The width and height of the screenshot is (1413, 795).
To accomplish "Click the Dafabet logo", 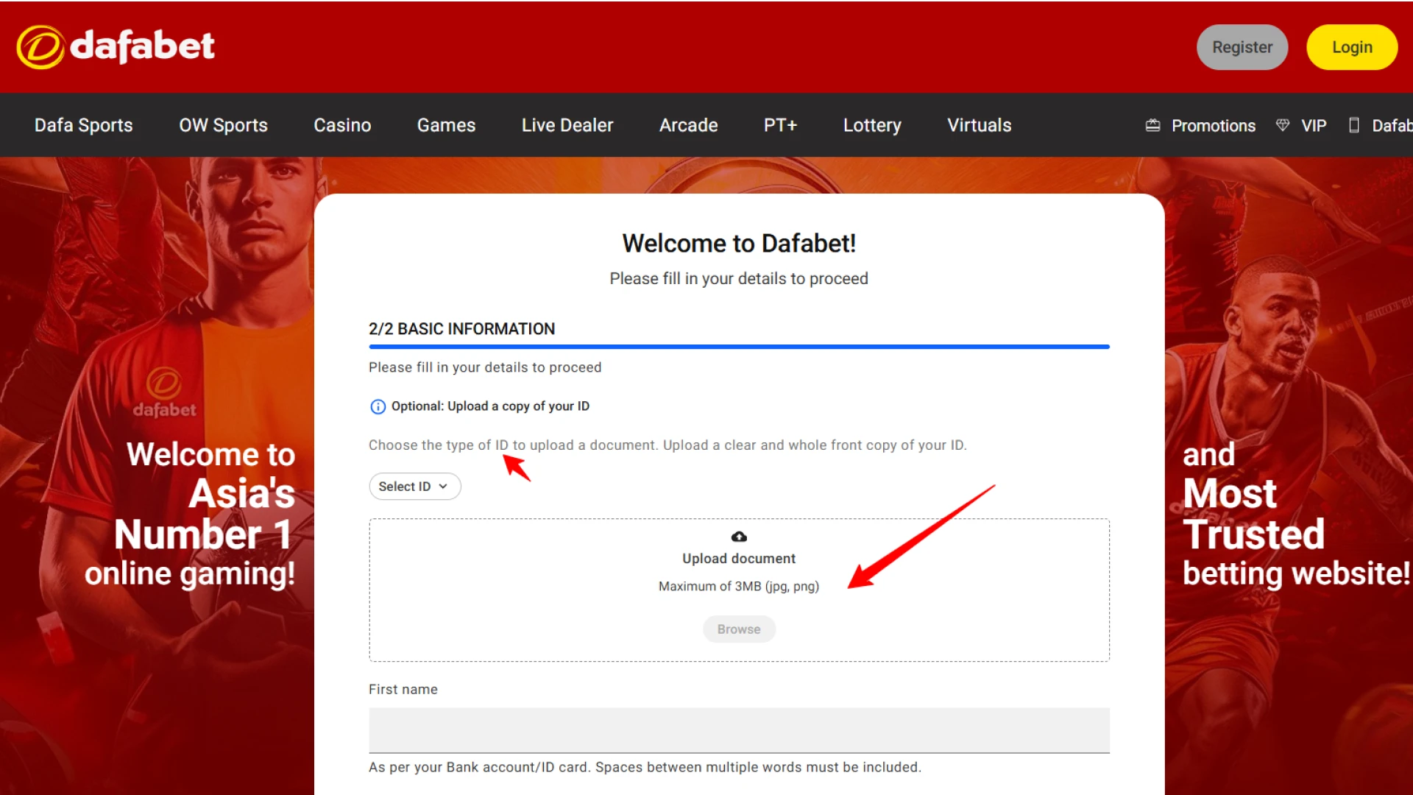I will click(x=116, y=46).
